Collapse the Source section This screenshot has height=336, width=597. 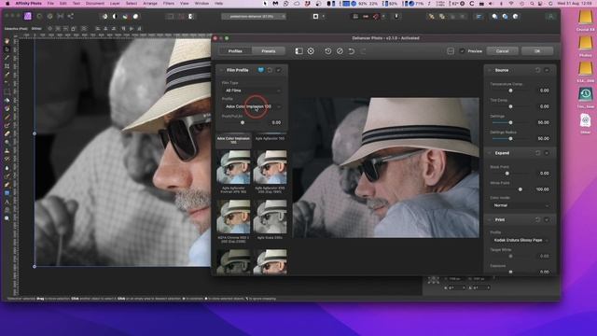[490, 70]
